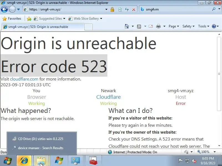Expand the address bar autocomplete dropdown

tap(106, 9)
